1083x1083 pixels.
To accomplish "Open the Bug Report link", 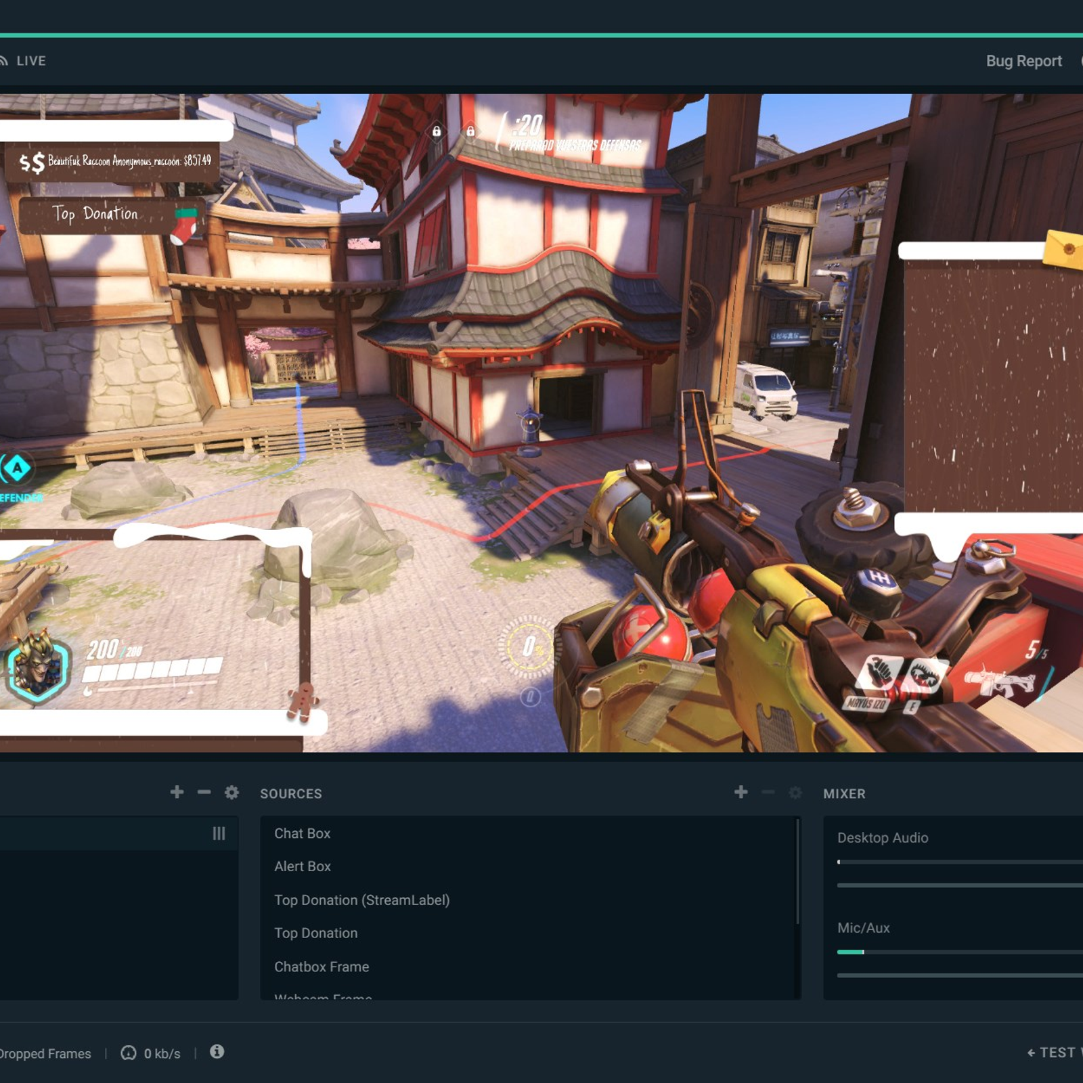I will pos(1023,61).
